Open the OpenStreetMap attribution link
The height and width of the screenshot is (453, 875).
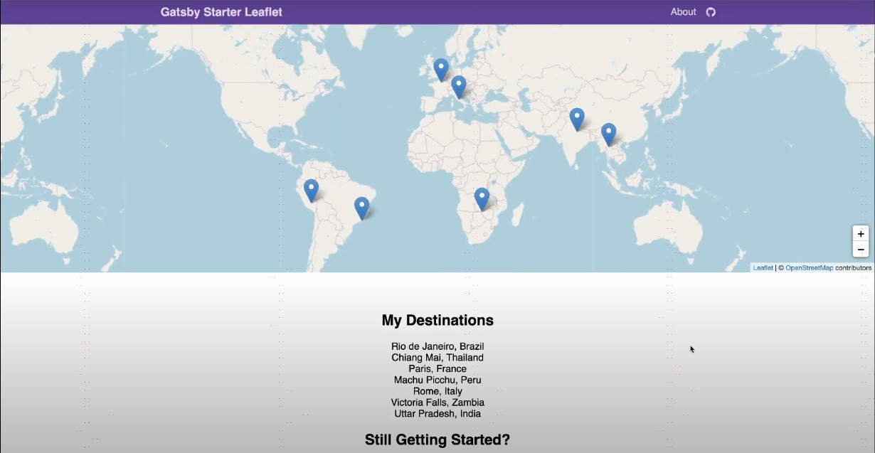808,267
